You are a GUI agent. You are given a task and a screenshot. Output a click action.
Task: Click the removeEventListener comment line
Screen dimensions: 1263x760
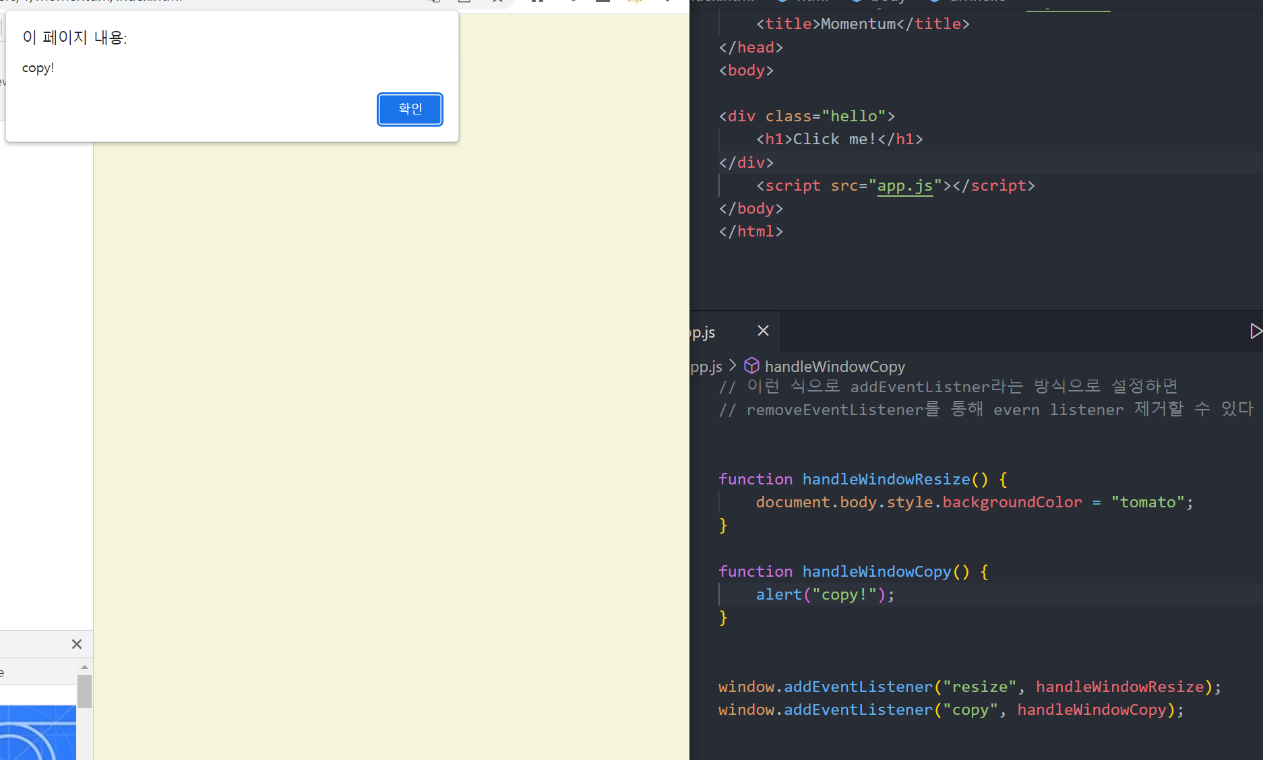[x=986, y=409]
